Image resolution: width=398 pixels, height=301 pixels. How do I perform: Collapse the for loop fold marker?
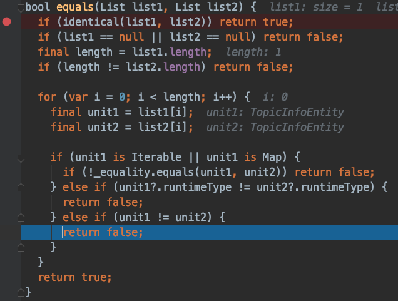click(x=21, y=97)
